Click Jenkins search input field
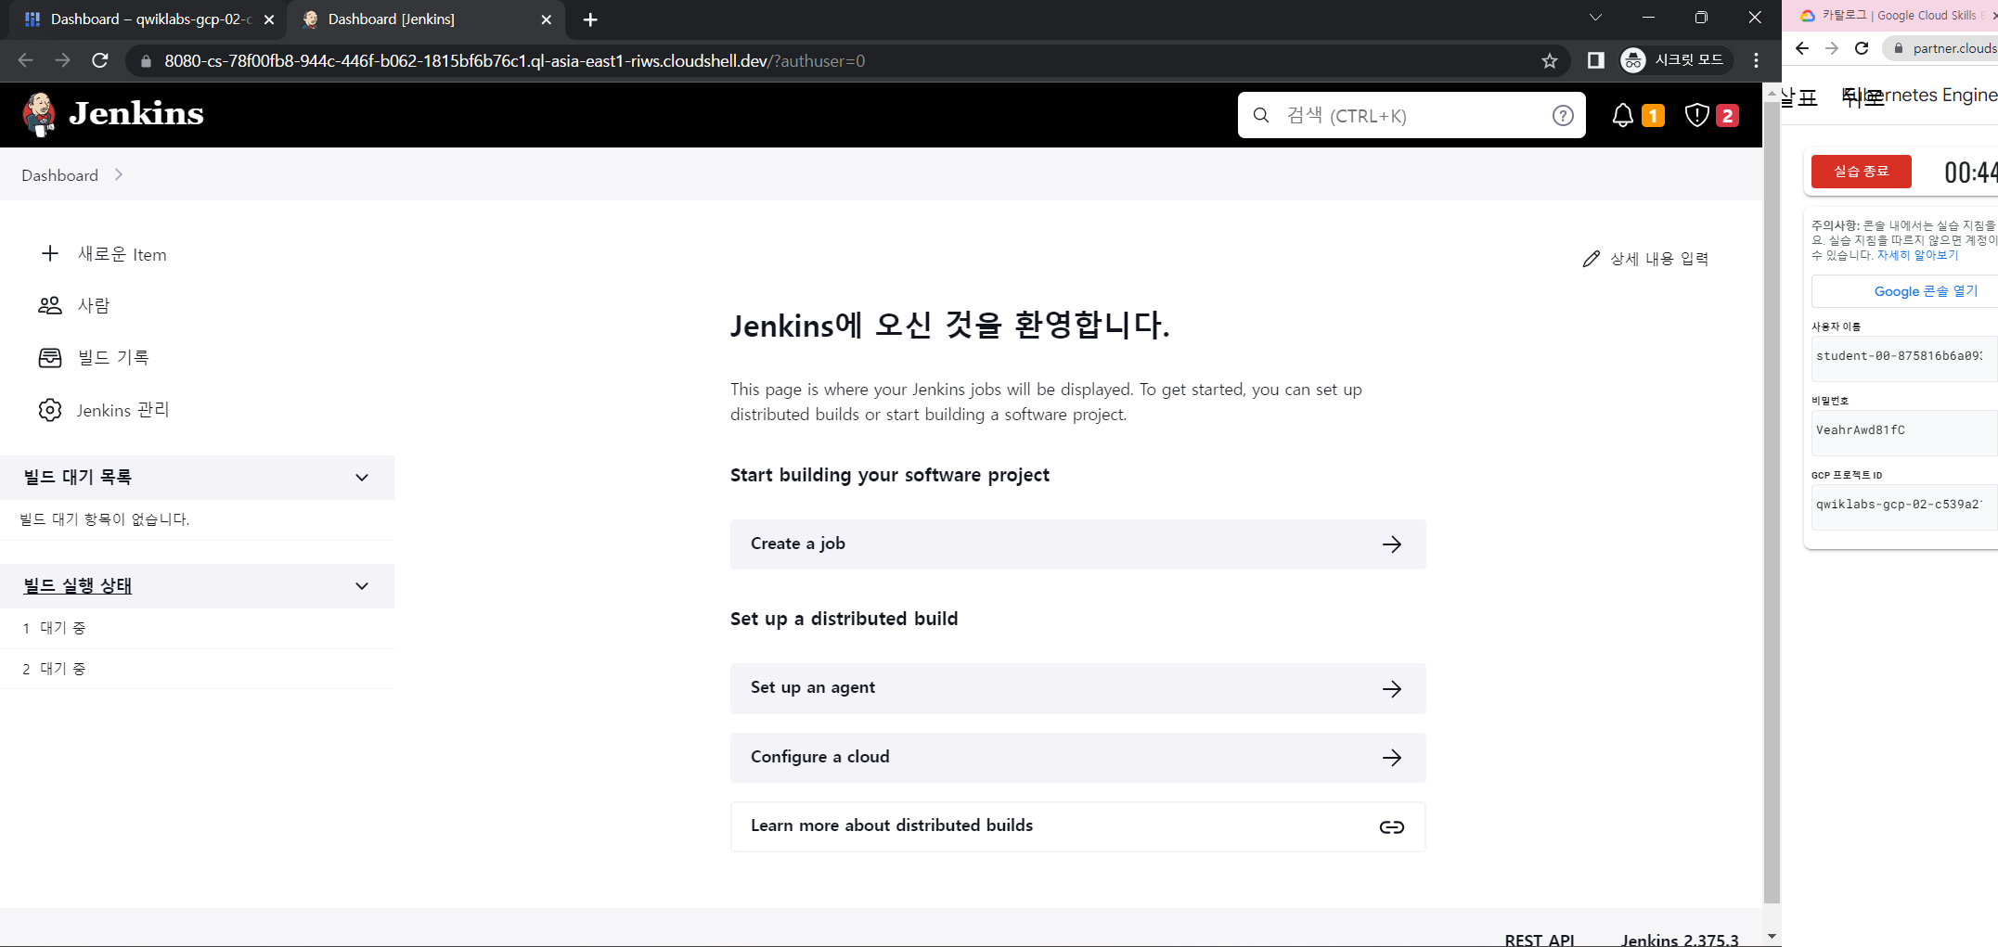Screen dimensions: 1998x947 tap(1411, 115)
